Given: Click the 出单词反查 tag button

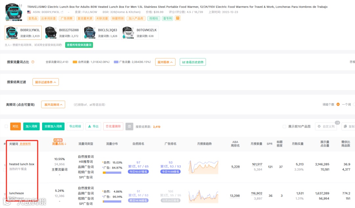Looking at the screenshot, I should (48, 18).
